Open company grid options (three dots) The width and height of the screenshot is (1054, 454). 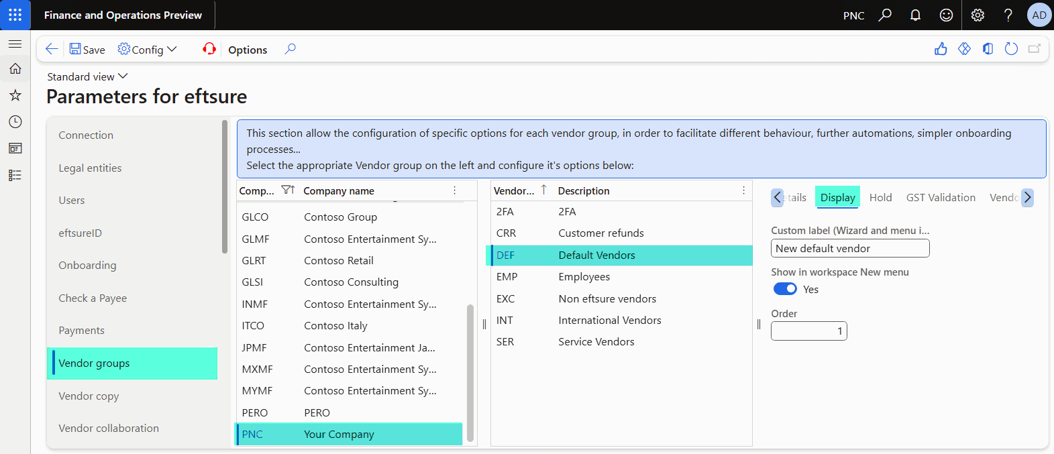tap(455, 190)
